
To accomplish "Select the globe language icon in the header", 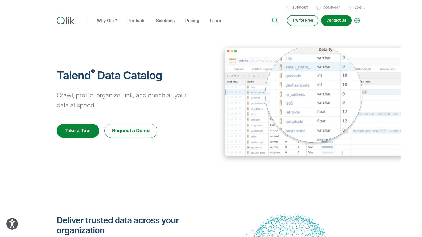I will [x=357, y=20].
